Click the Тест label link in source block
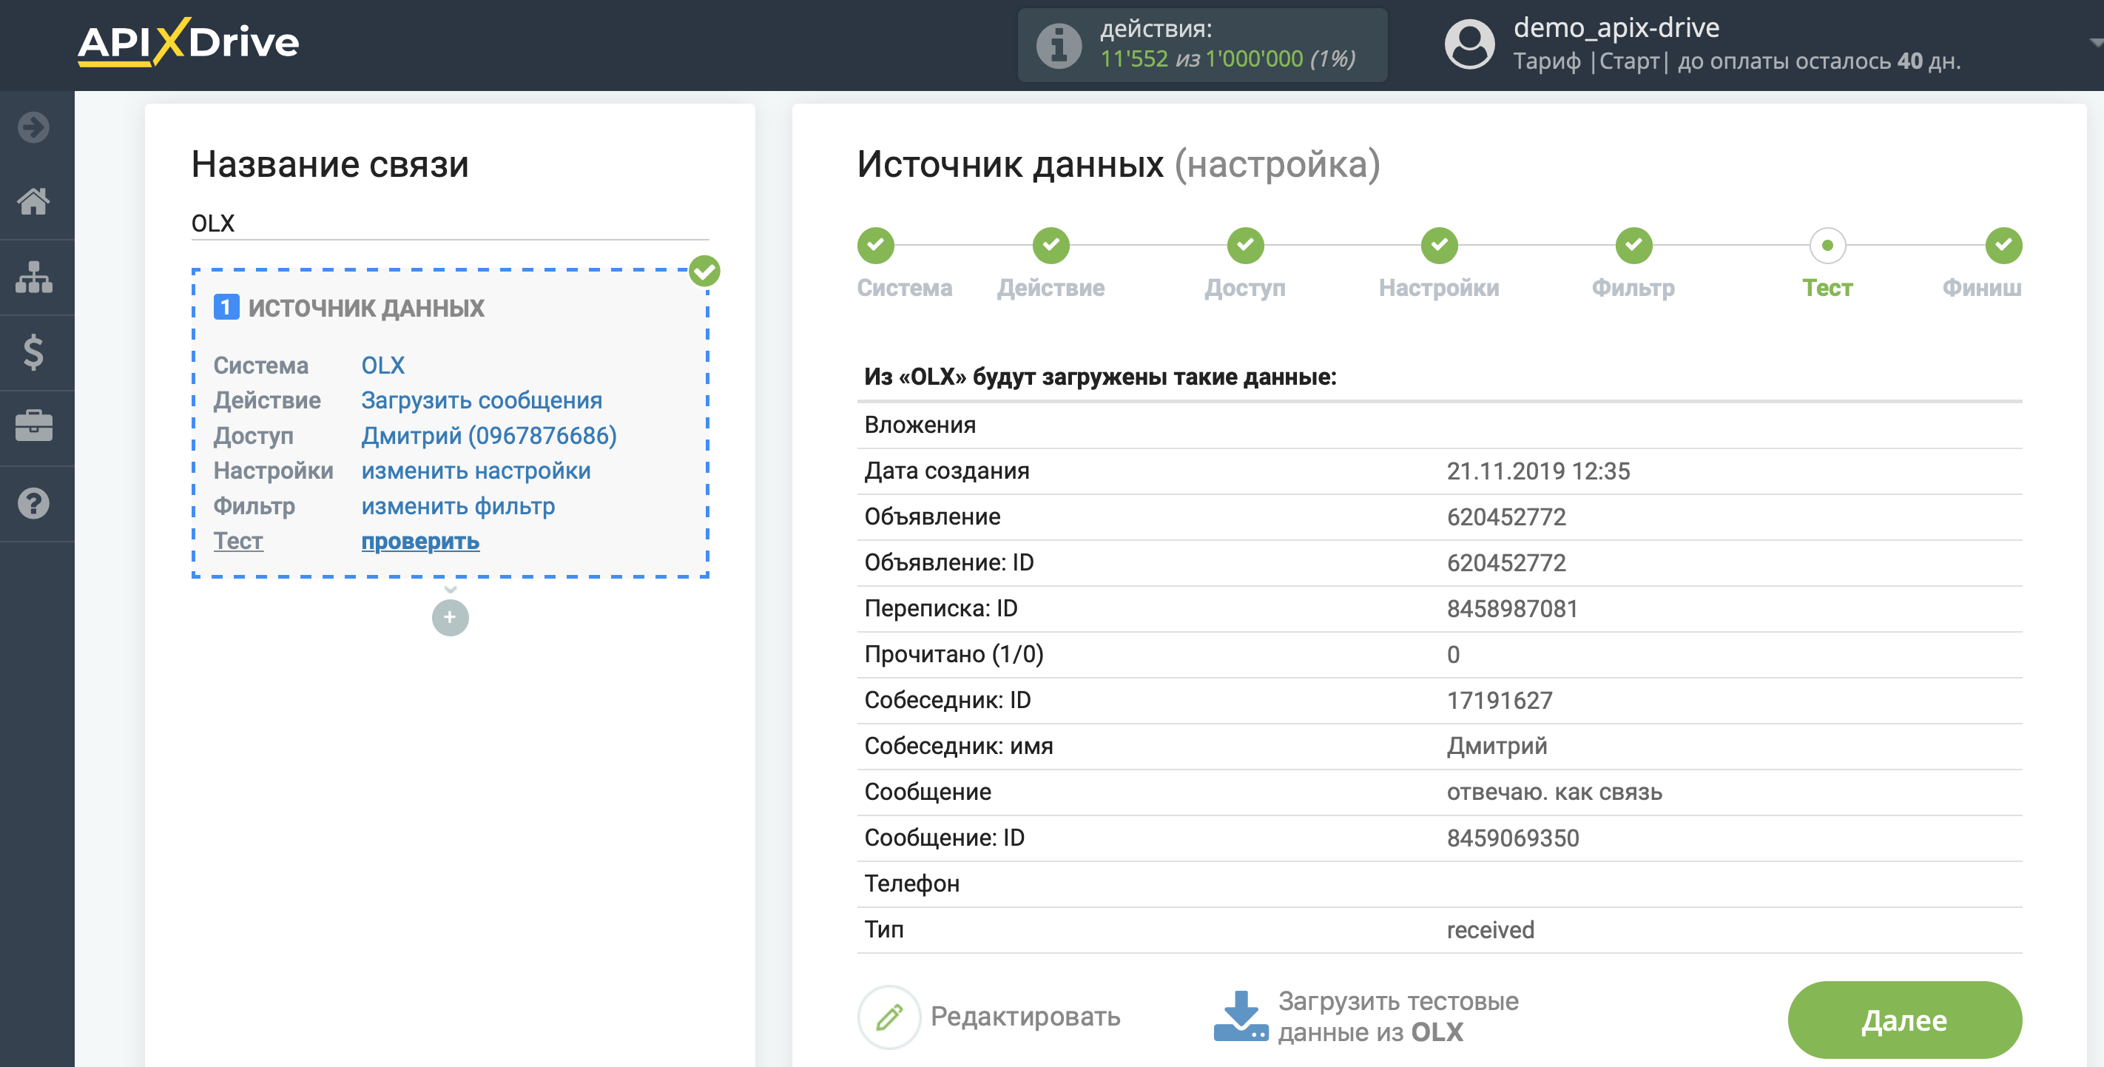The width and height of the screenshot is (2104, 1067). [238, 541]
